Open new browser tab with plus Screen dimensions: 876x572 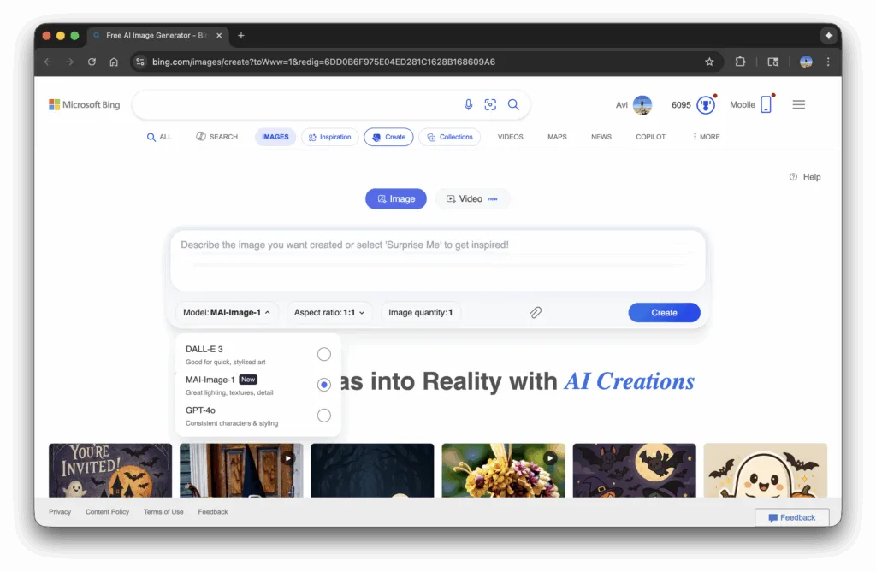point(240,36)
